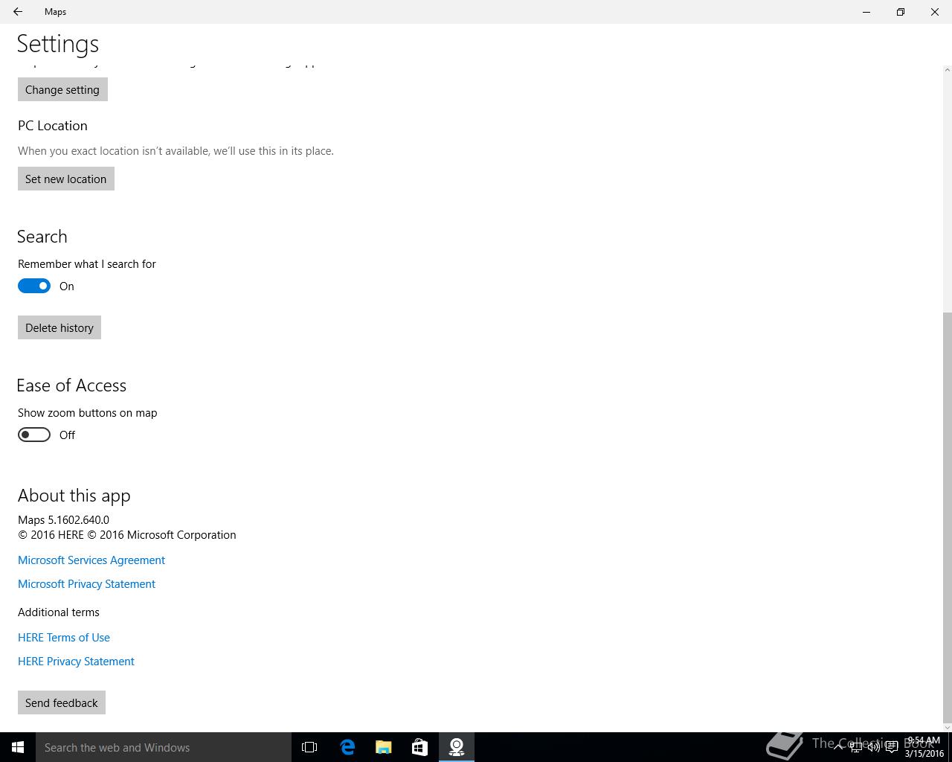Set a new PC location

66,179
